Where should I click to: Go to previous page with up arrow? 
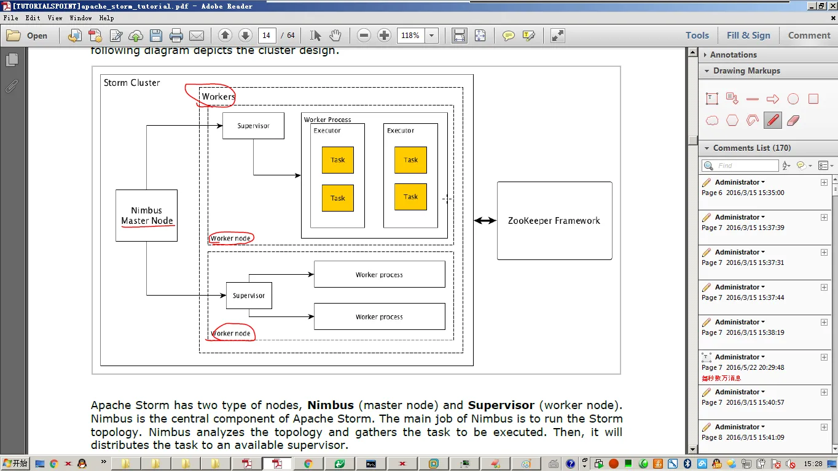coord(225,36)
